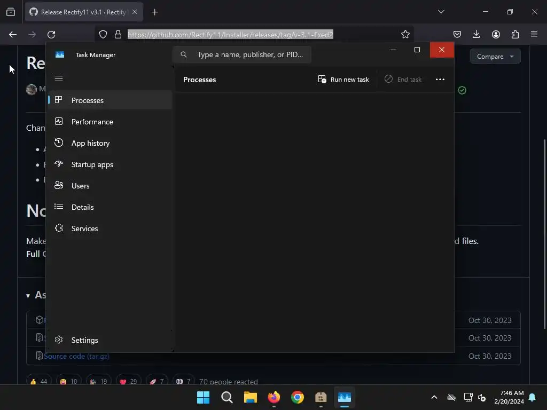Image resolution: width=547 pixels, height=410 pixels.
Task: Open Windows Search from the taskbar
Action: click(x=226, y=397)
